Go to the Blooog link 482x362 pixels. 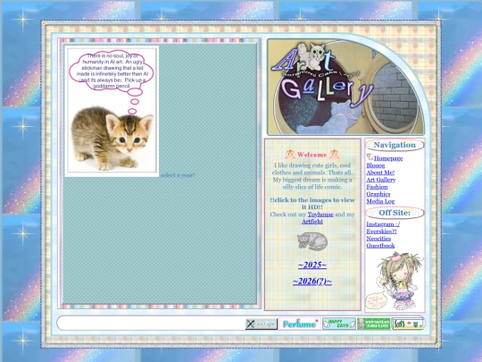coord(375,165)
